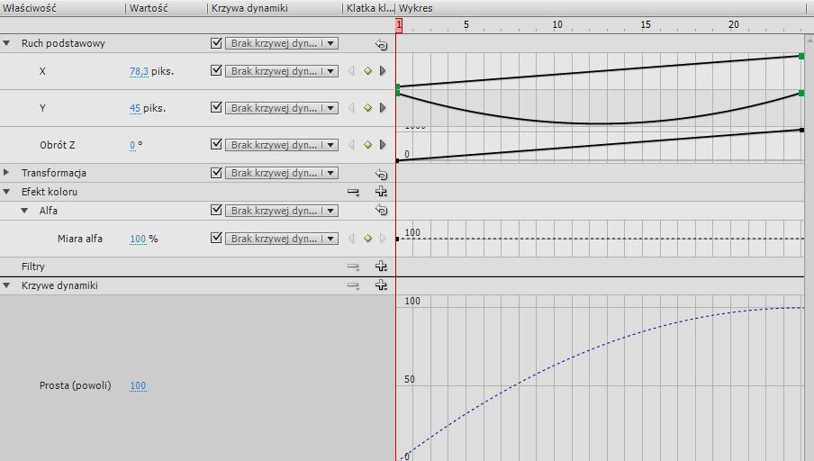This screenshot has width=814, height=461.
Task: Open ease dropdown for Transformacja
Action: [x=282, y=173]
